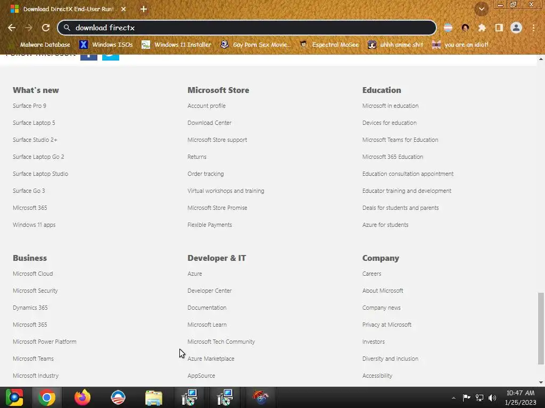
Task: Open the Documentation link
Action: pos(207,308)
